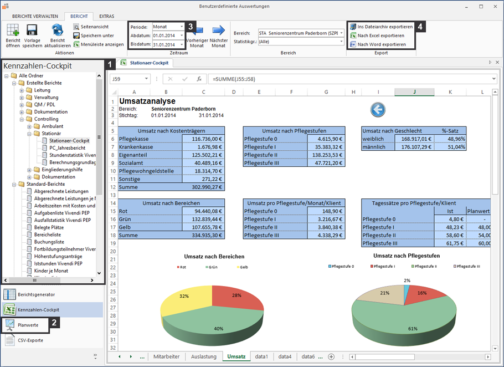
Task: Refresh report via Bericht aktualisieren icon
Action: click(58, 30)
